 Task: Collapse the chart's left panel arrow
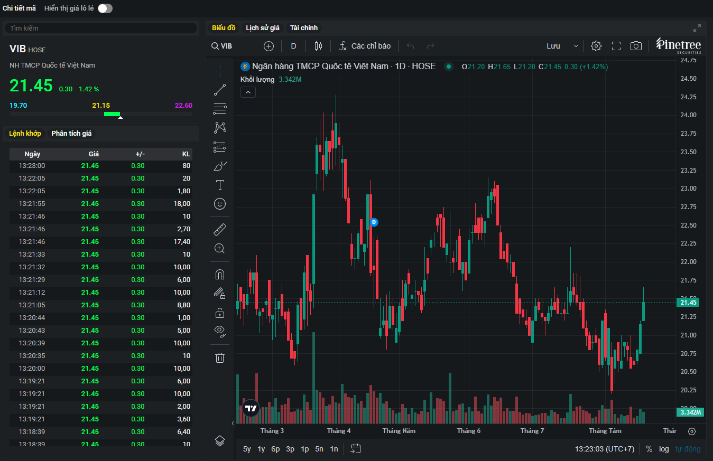pyautogui.click(x=233, y=423)
